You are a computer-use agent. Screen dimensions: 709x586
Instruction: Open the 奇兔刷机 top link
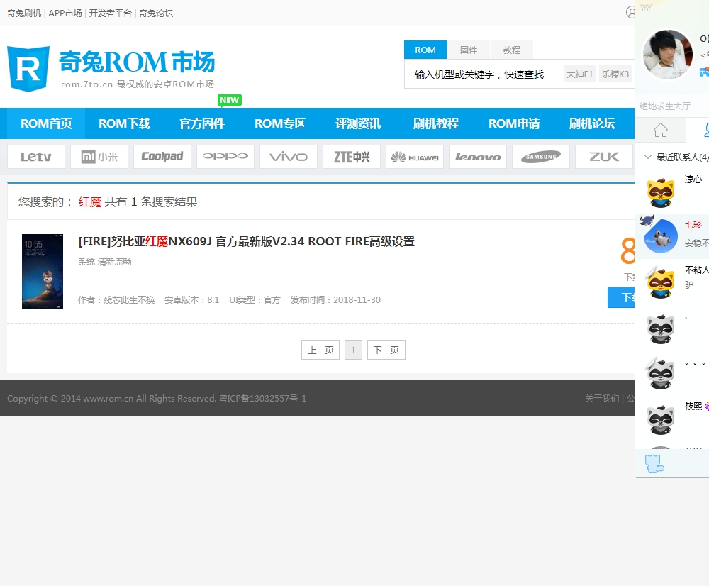24,13
